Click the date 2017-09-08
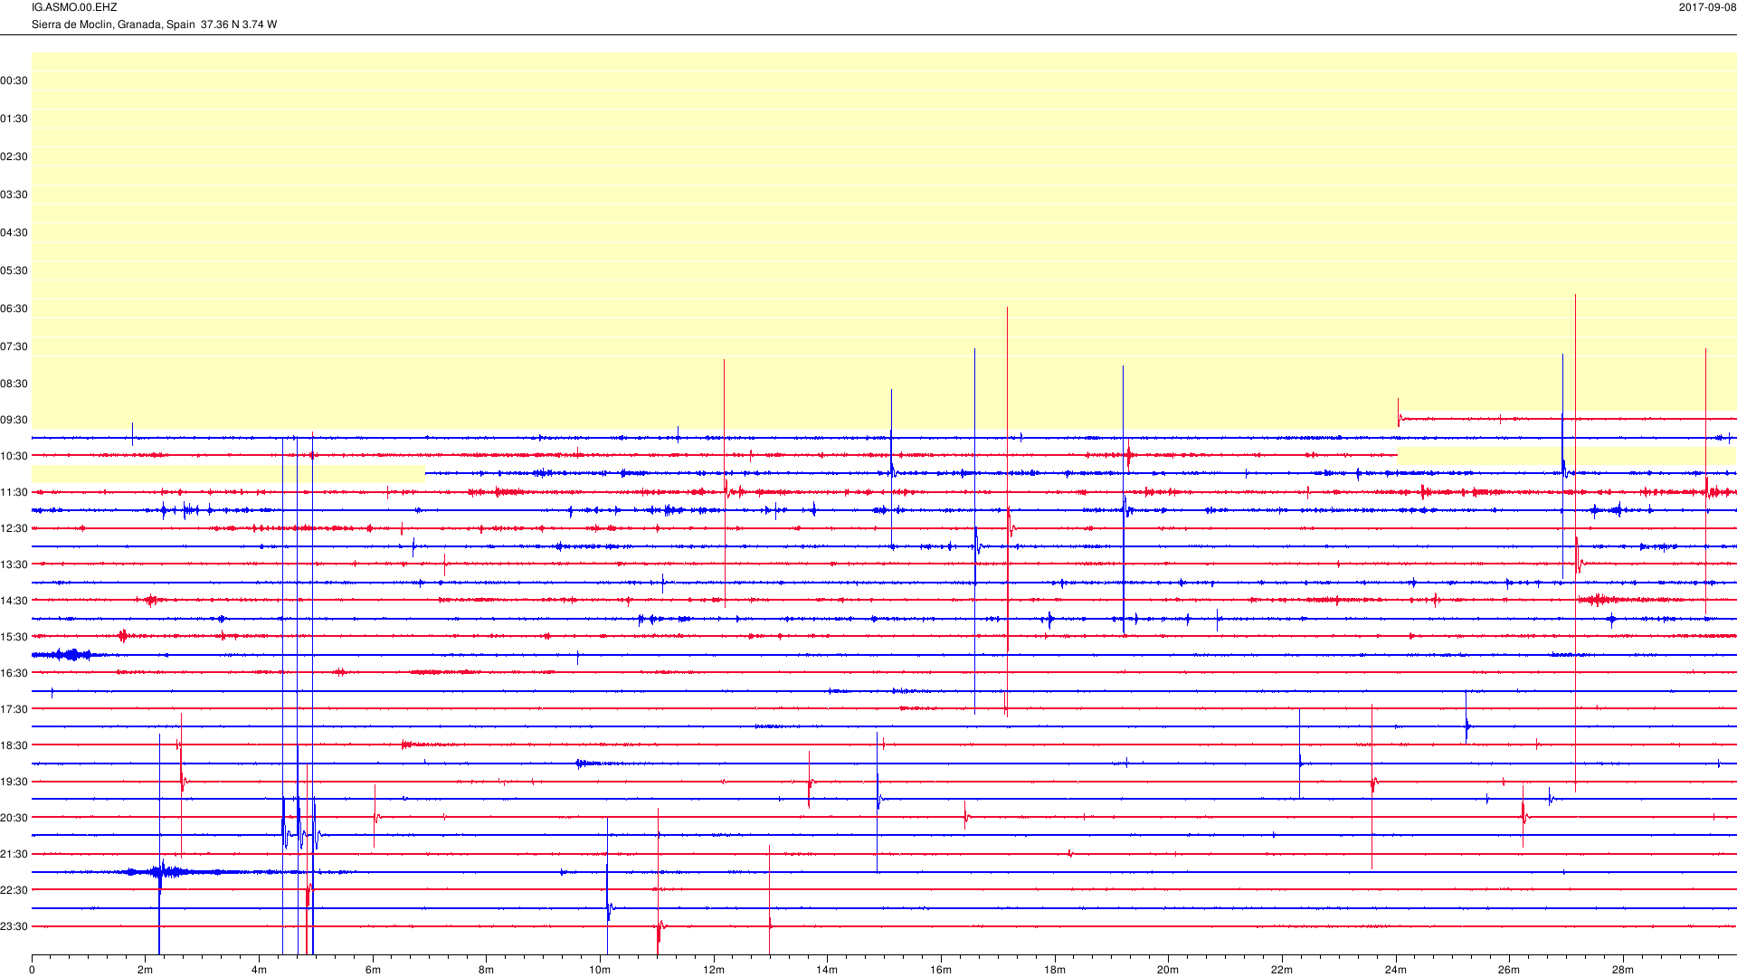 pos(1707,7)
